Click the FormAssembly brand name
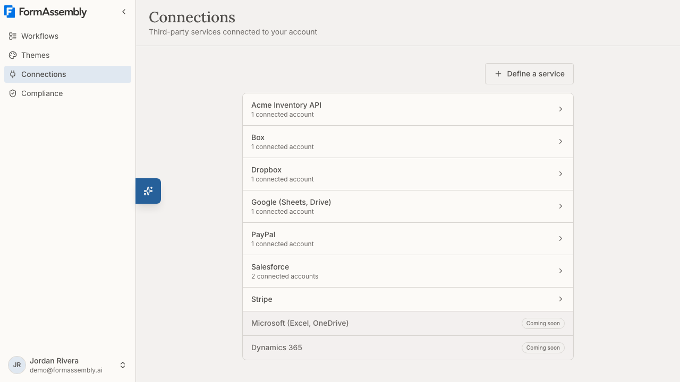Screen dimensions: 680x382 (53, 12)
